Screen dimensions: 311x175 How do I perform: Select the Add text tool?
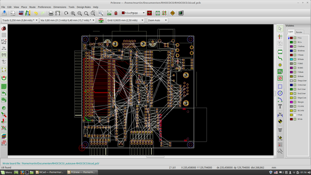pos(280,107)
